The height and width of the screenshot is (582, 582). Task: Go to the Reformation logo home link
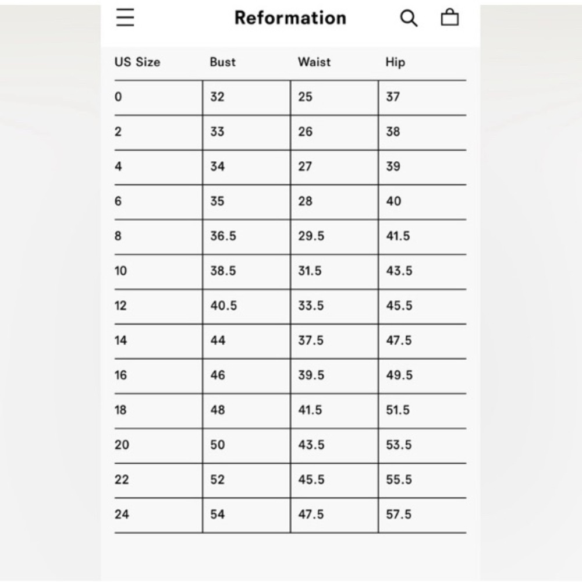pyautogui.click(x=290, y=18)
